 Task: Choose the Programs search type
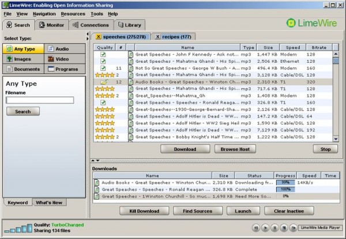pyautogui.click(x=65, y=69)
